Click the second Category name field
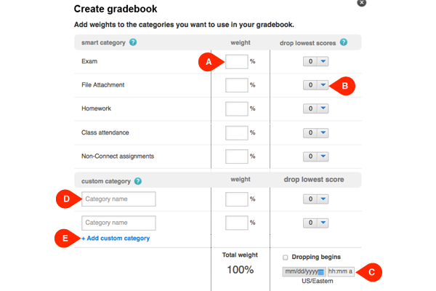The image size is (436, 291). pyautogui.click(x=118, y=223)
